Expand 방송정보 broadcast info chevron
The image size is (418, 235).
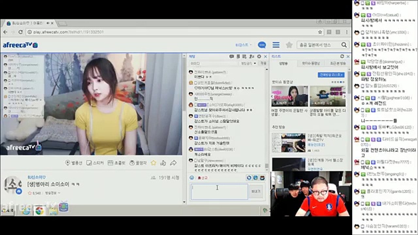click(x=59, y=193)
